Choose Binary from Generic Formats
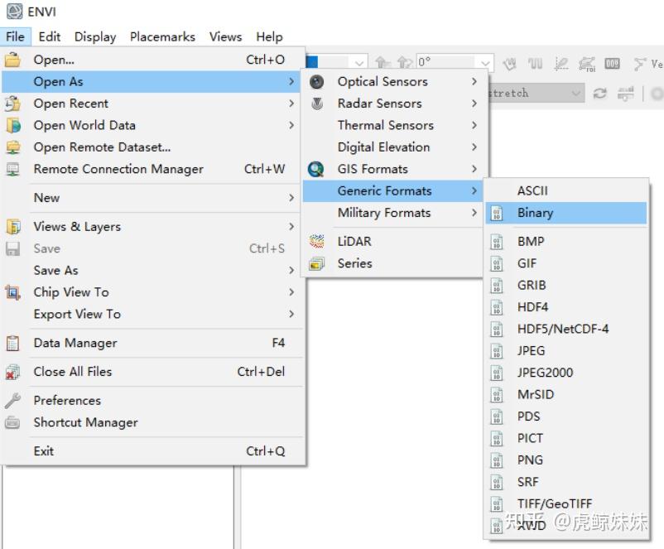664x549 pixels. point(566,213)
